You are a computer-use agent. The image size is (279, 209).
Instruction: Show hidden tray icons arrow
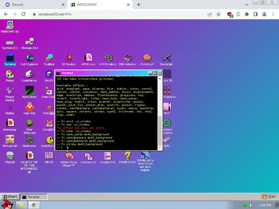click(238, 205)
